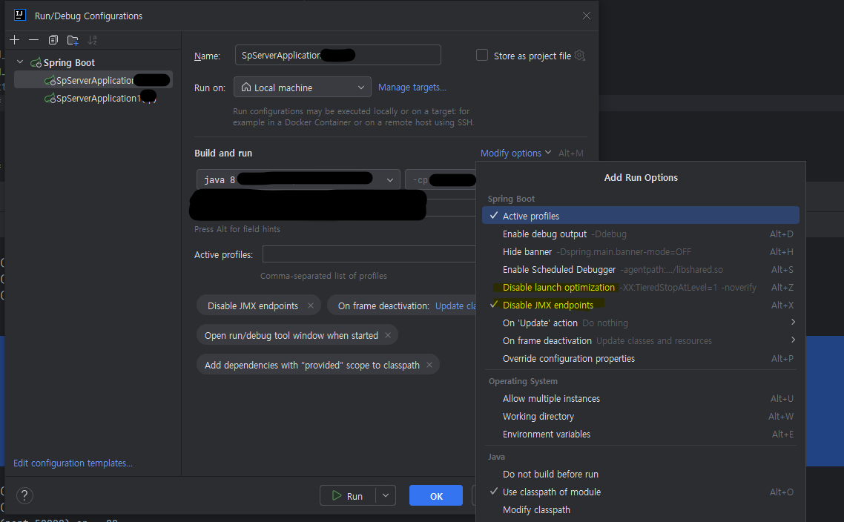844x522 pixels.
Task: Remove Open run/debug tool window chip
Action: [x=388, y=335]
